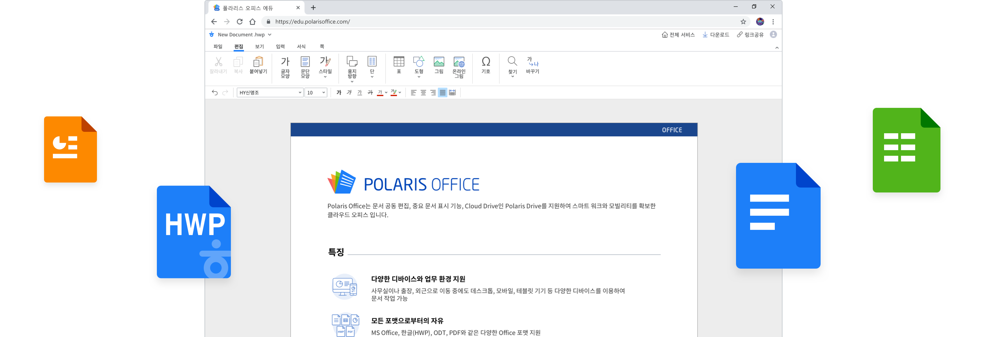Click the Copy (복사) icon
This screenshot has width=987, height=337.
(x=238, y=62)
